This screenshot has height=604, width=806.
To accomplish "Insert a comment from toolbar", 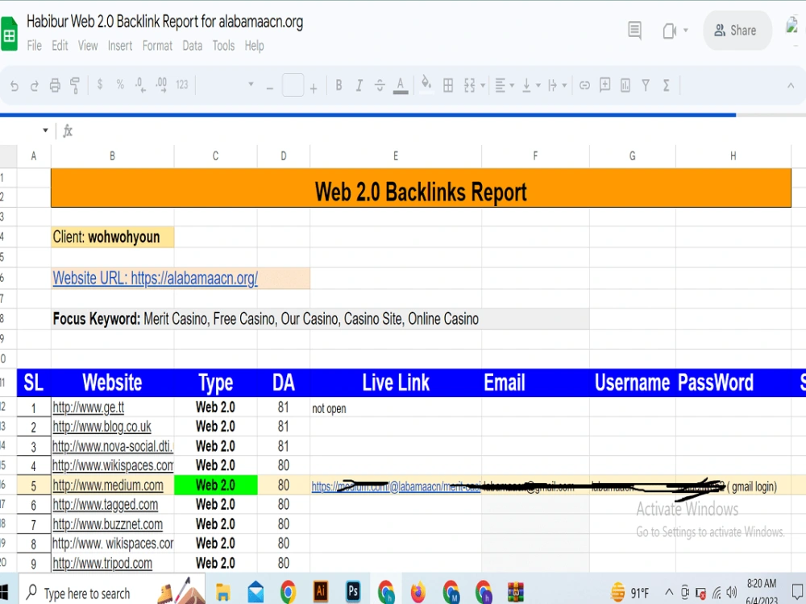I will 605,85.
